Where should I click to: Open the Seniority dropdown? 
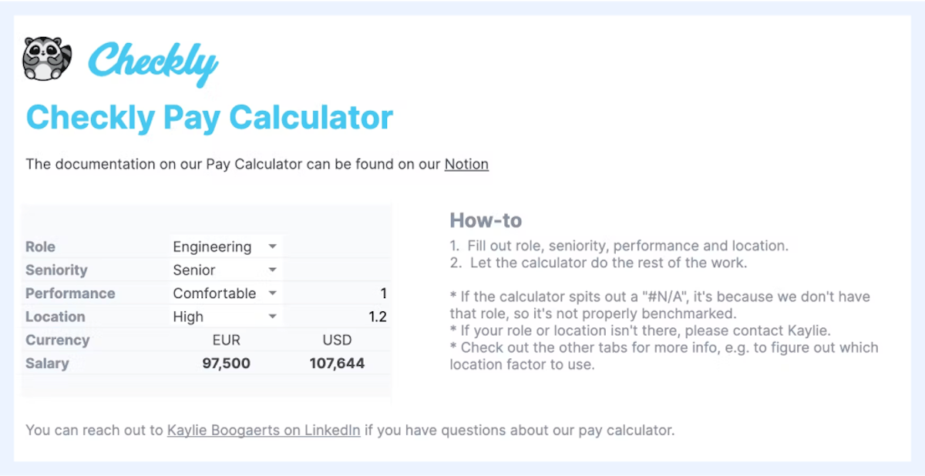click(274, 270)
